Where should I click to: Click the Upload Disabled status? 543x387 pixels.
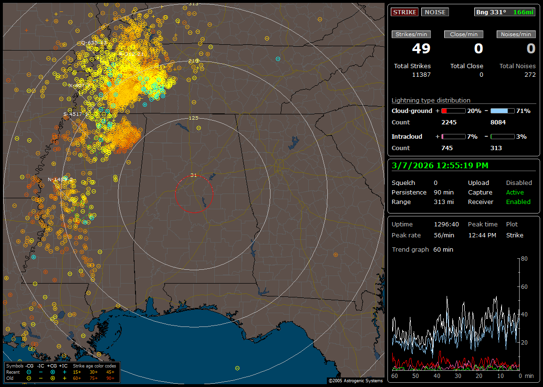click(519, 183)
